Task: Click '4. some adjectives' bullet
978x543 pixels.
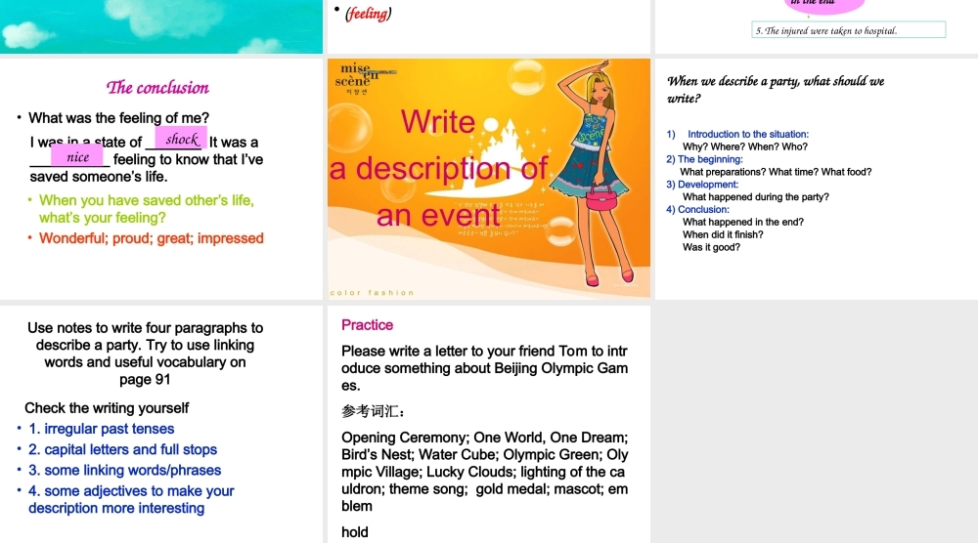Action: click(x=131, y=499)
